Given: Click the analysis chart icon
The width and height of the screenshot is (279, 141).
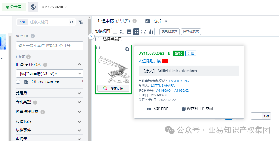Looking at the screenshot, I should click(x=148, y=21).
